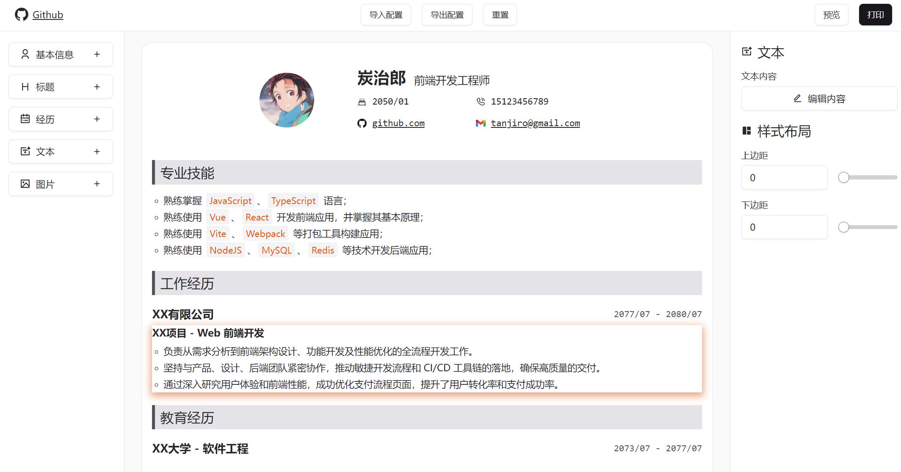Click the 上边距 slider handle
The image size is (901, 472).
843,177
